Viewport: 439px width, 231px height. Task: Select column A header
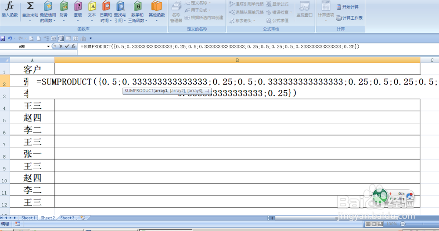tap(32, 60)
